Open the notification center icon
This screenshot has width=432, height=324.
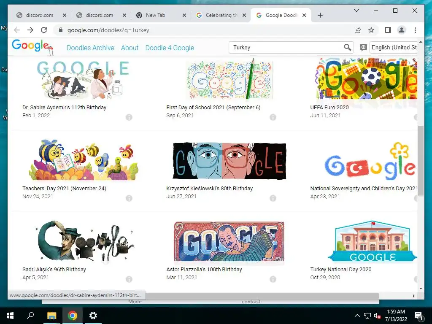(x=418, y=316)
